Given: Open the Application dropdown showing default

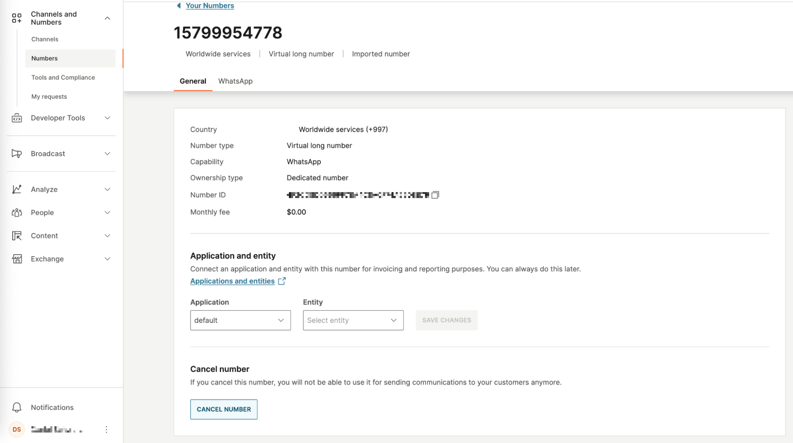Looking at the screenshot, I should [x=240, y=320].
